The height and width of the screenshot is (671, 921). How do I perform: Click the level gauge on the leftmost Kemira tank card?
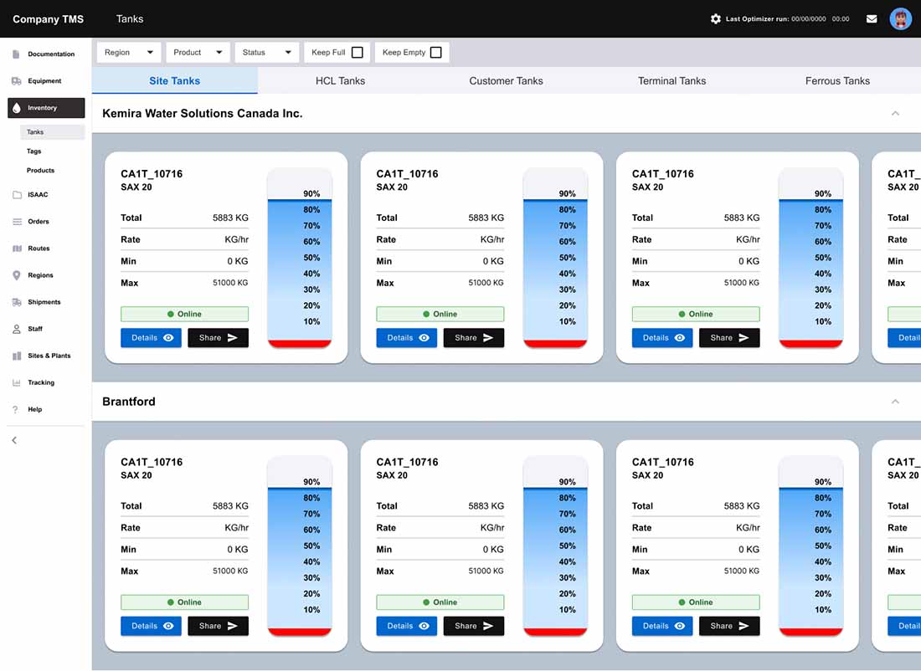coord(300,258)
